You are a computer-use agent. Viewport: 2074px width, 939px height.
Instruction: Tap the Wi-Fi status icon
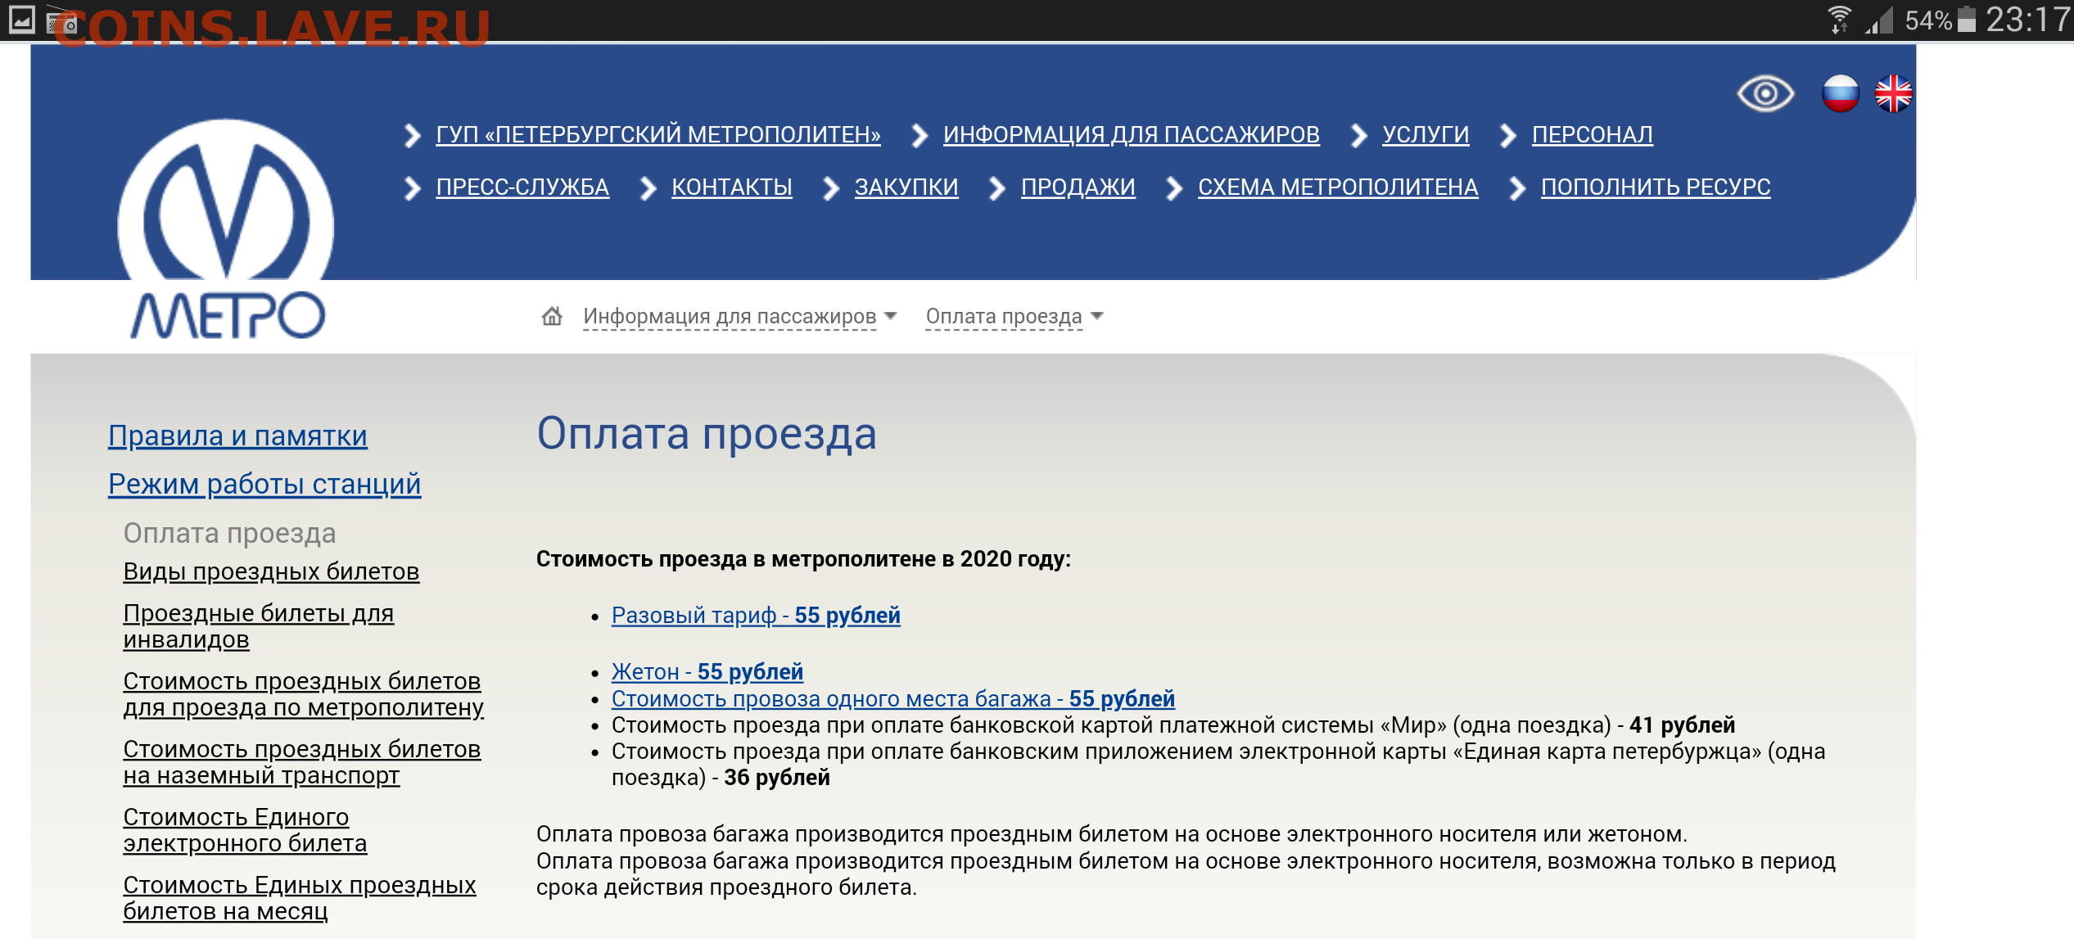click(1838, 20)
